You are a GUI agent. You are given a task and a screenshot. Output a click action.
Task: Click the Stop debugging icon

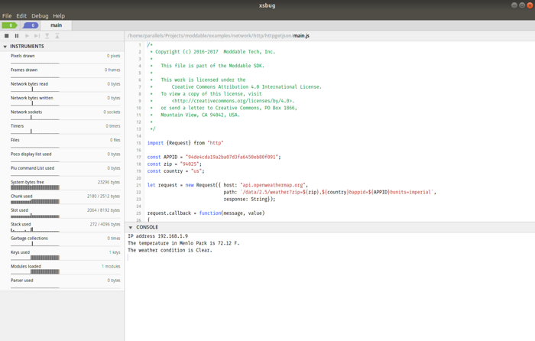coord(6,36)
